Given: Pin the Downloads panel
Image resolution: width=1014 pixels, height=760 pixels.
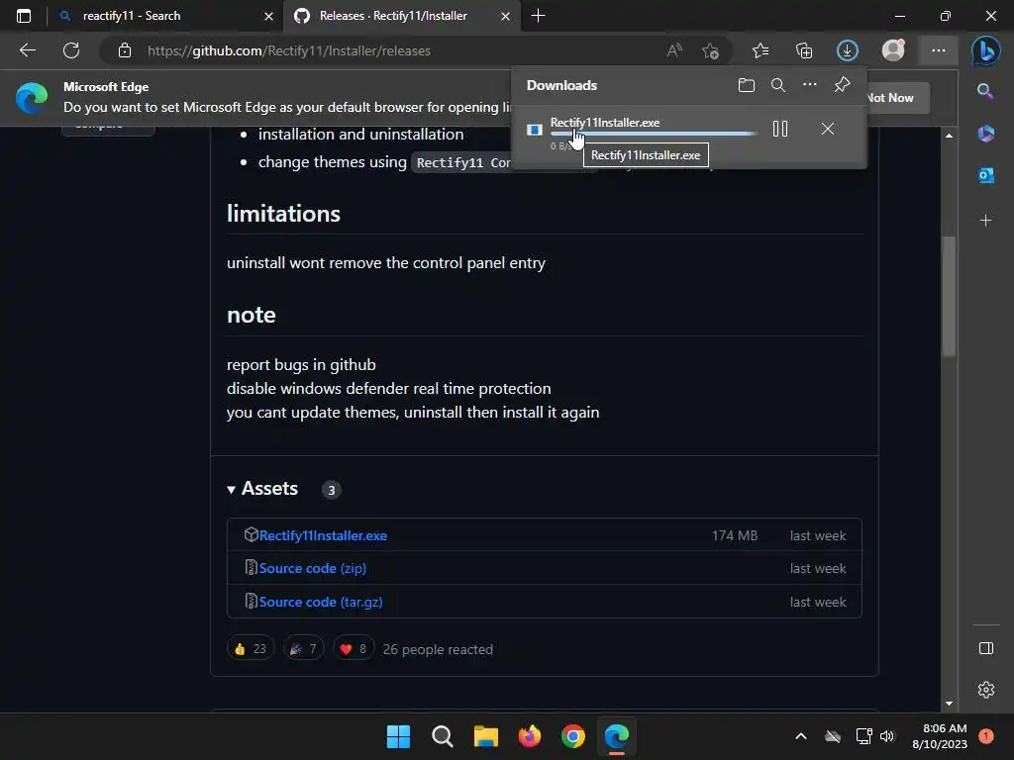Looking at the screenshot, I should coord(842,85).
